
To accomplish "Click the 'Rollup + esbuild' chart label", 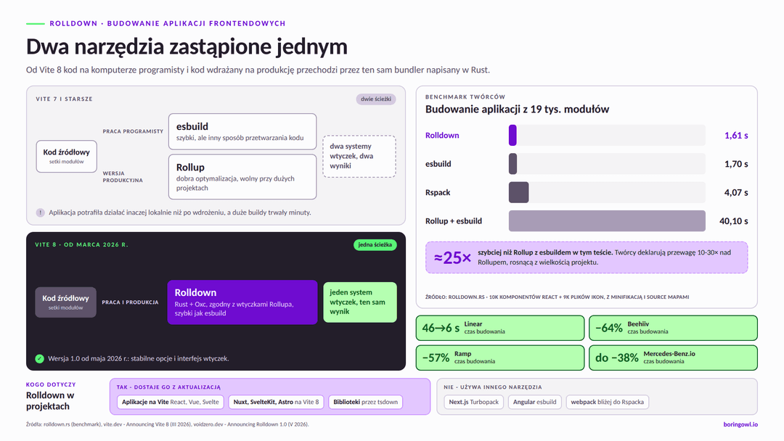I will point(454,220).
